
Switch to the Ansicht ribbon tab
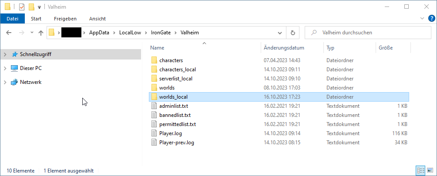[97, 19]
